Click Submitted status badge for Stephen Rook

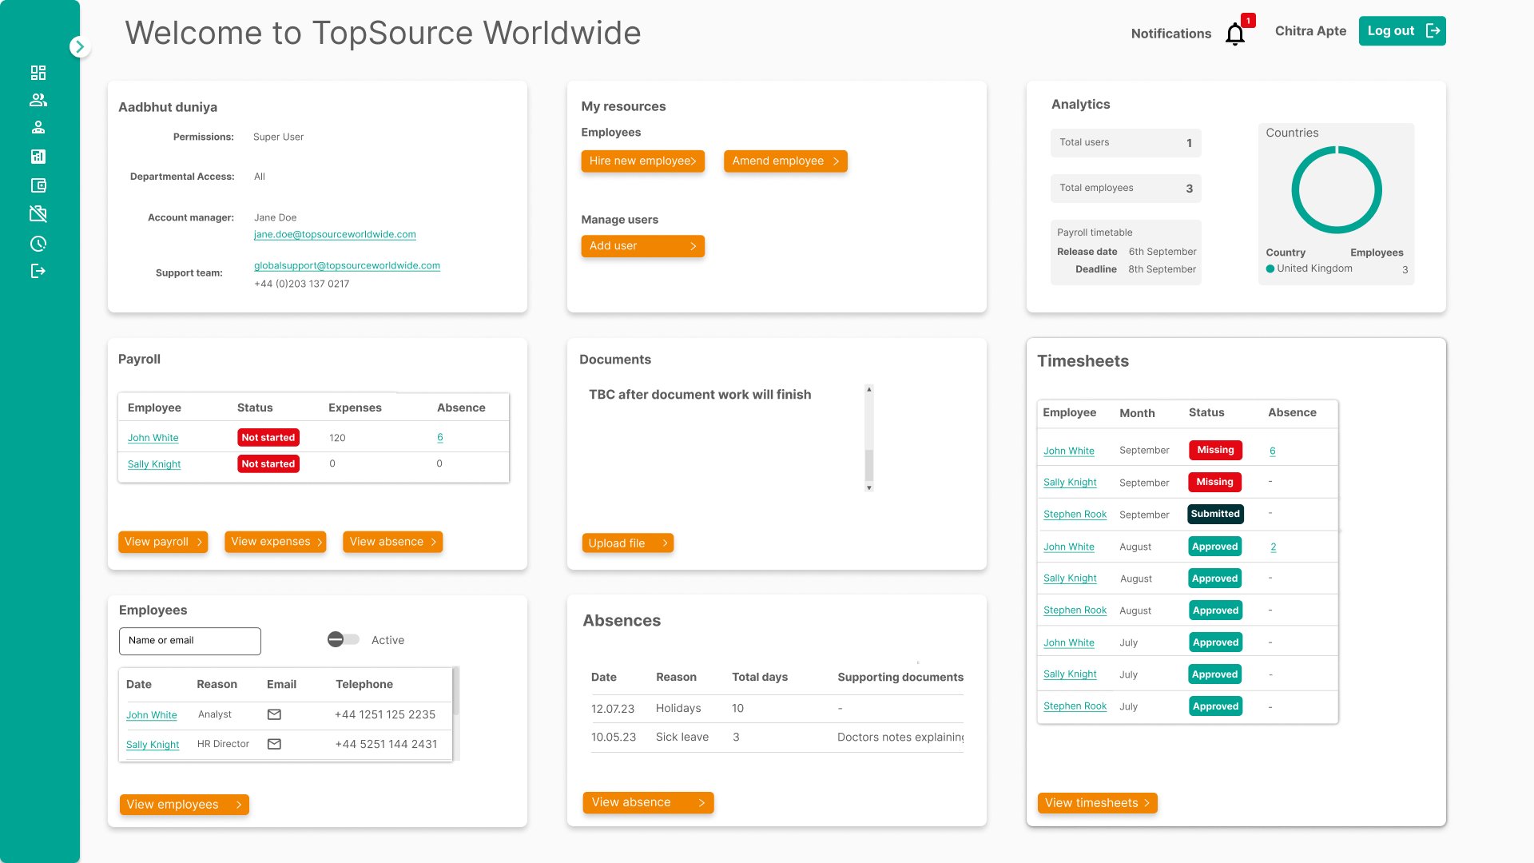pyautogui.click(x=1215, y=514)
